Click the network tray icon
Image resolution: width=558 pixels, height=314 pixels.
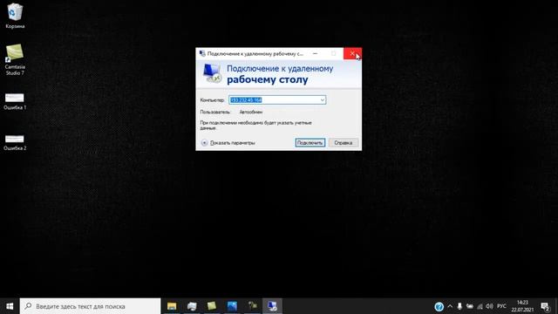click(480, 306)
